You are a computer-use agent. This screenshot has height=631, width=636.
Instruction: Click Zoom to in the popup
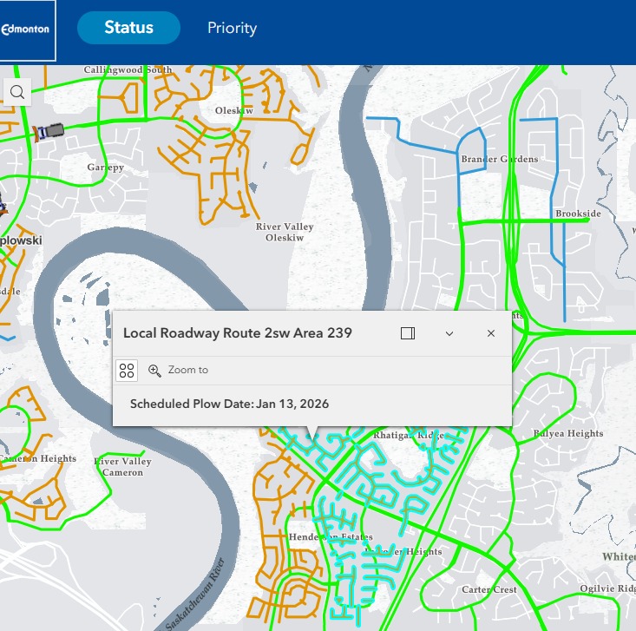click(179, 370)
